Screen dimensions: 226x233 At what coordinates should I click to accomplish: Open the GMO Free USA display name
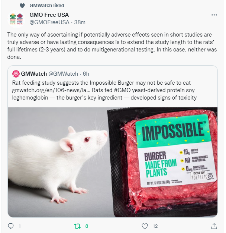tap(49, 15)
